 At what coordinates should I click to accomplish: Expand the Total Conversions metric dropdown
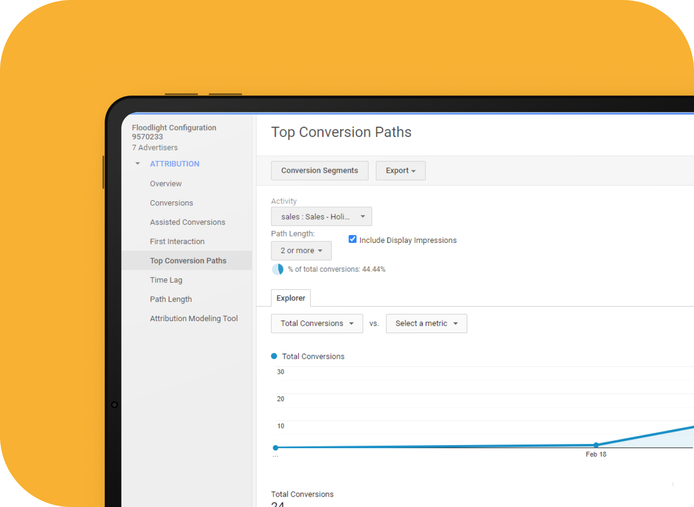pos(317,323)
